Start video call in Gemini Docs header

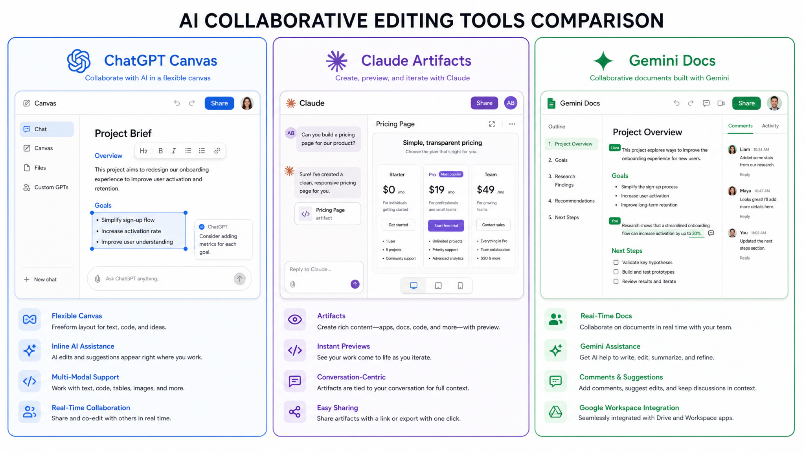(x=721, y=103)
